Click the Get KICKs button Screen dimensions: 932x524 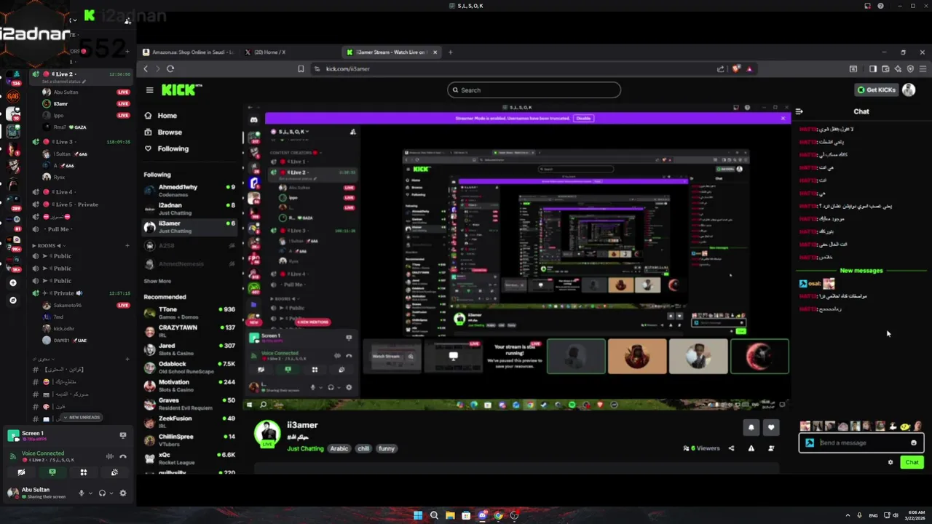pyautogui.click(x=876, y=90)
